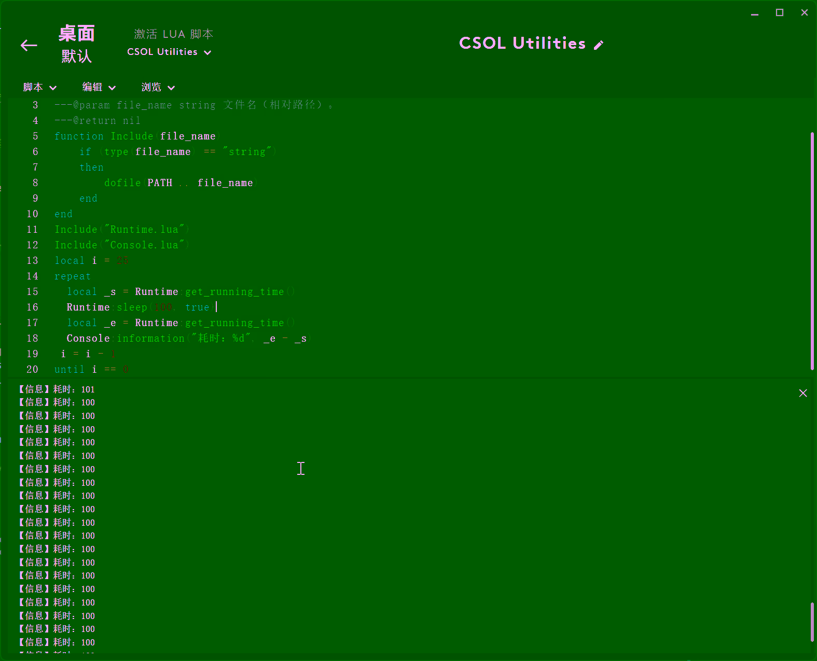This screenshot has width=817, height=661.
Task: Click the console output scrollbar
Action: [x=812, y=622]
